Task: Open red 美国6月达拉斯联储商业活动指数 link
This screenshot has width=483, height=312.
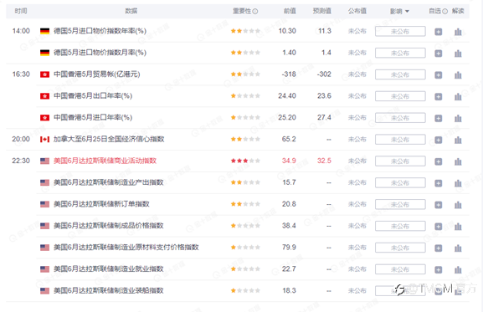Action: tap(105, 161)
